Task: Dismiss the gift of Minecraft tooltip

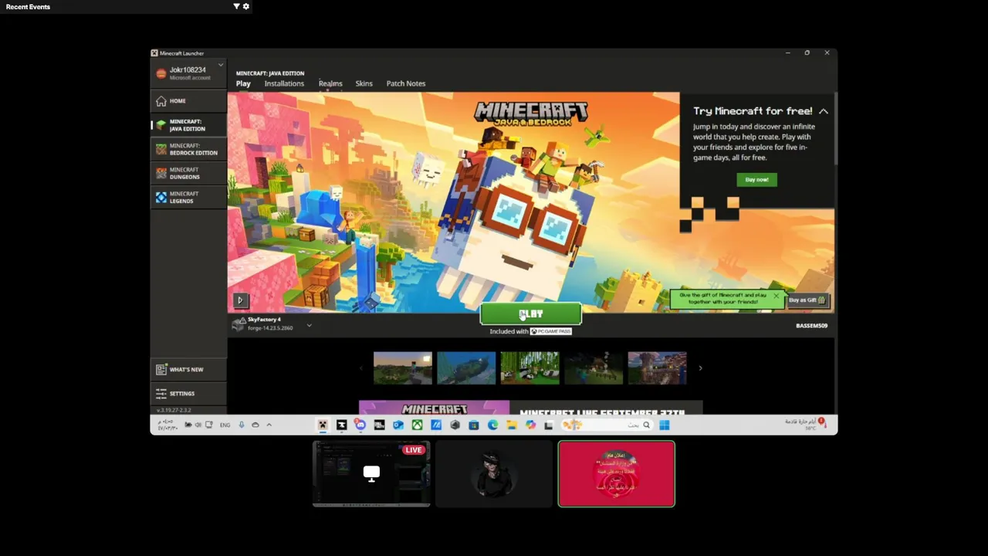Action: coord(776,296)
